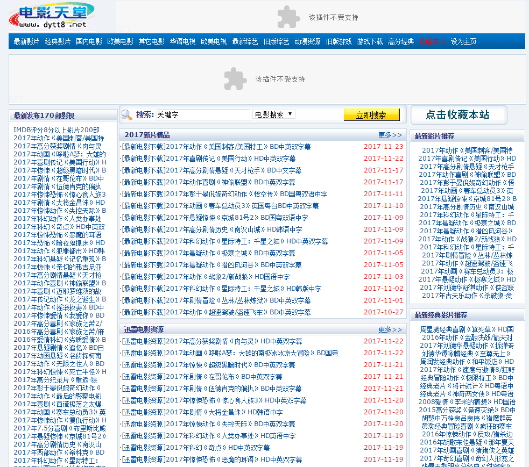This screenshot has height=467, width=529.
Task: Open 周星驰经典喜剧《算死草》 in classics list
Action: tap(467, 329)
